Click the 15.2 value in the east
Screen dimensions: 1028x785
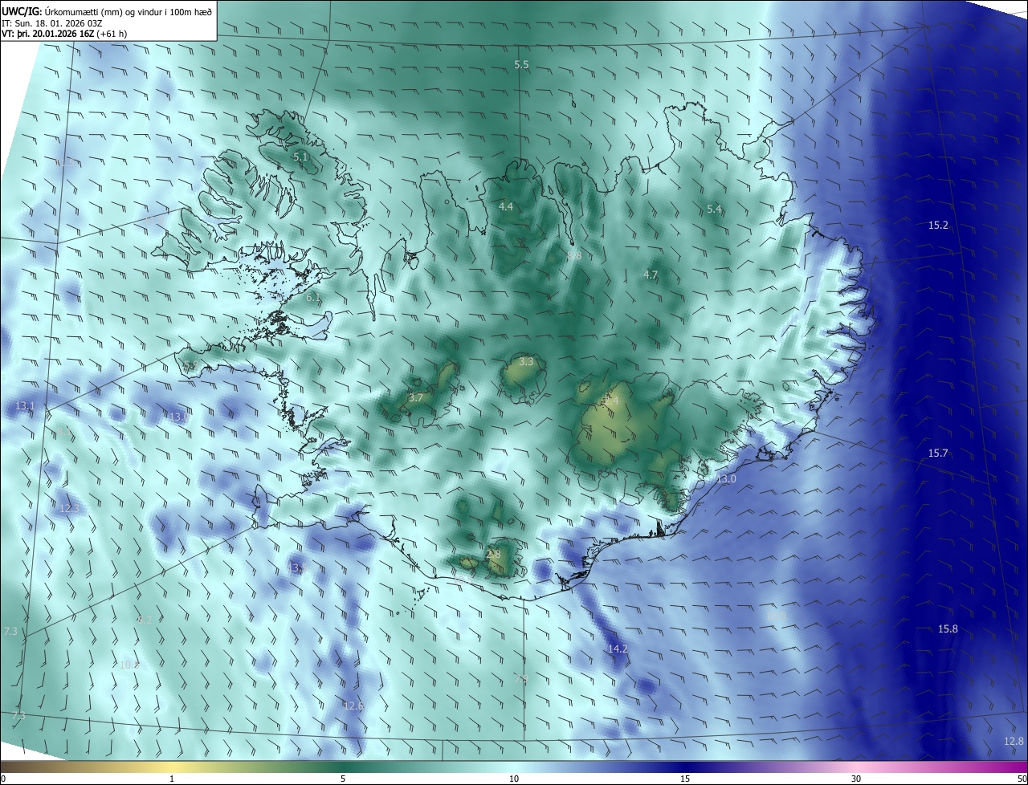pos(938,226)
